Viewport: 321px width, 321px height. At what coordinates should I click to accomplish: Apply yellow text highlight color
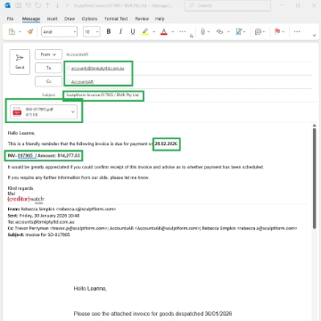[145, 32]
